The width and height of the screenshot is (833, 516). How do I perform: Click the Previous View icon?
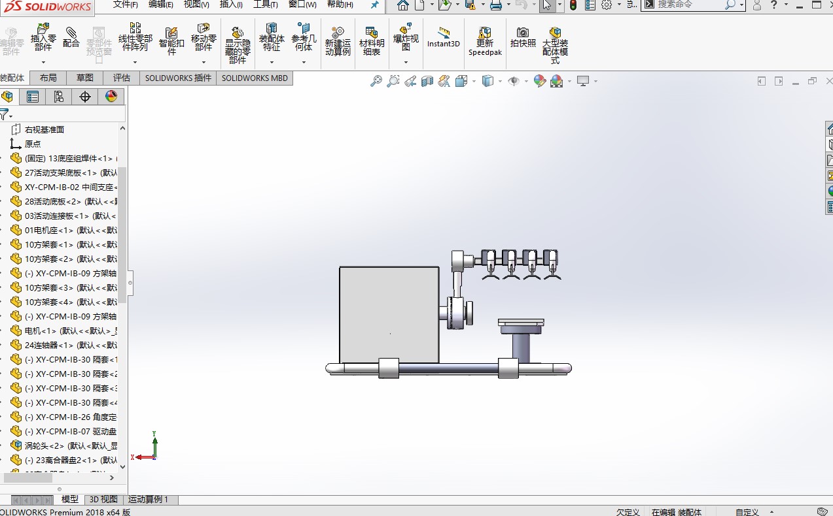410,81
